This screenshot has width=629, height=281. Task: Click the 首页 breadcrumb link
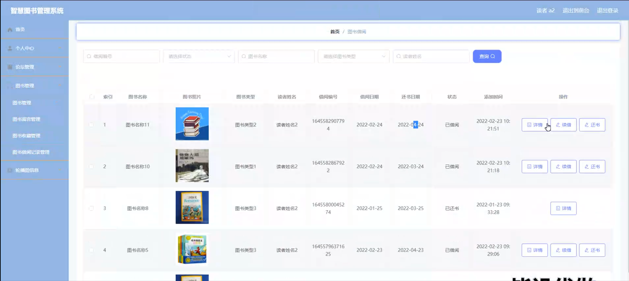click(x=335, y=31)
